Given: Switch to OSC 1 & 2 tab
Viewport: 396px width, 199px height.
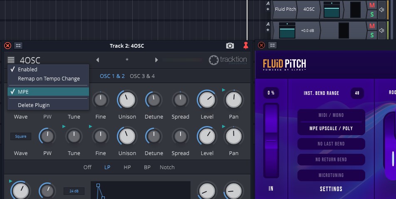Looking at the screenshot, I should point(112,76).
